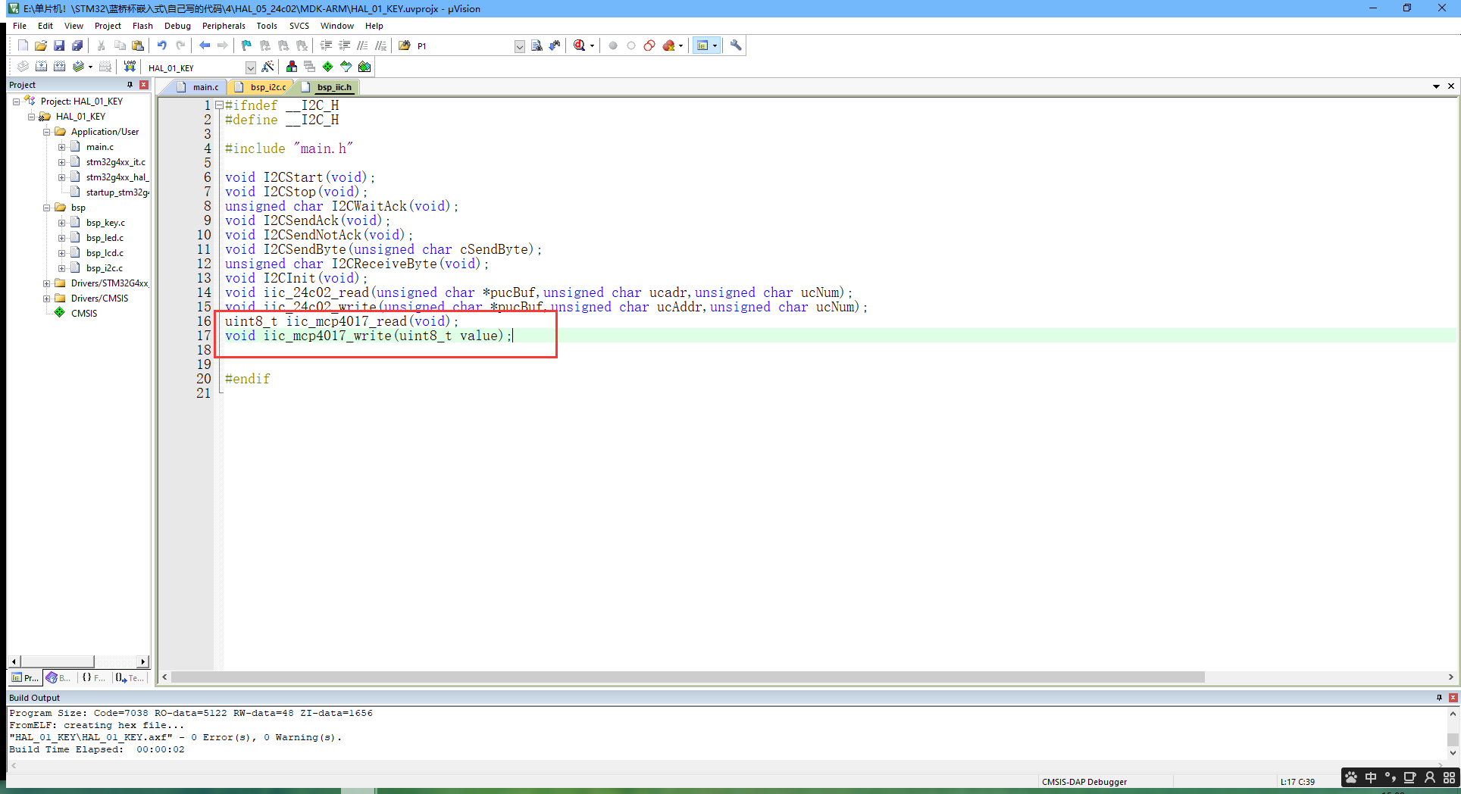Insert a breakpoint with the red dot
The width and height of the screenshot is (1461, 794).
point(613,45)
